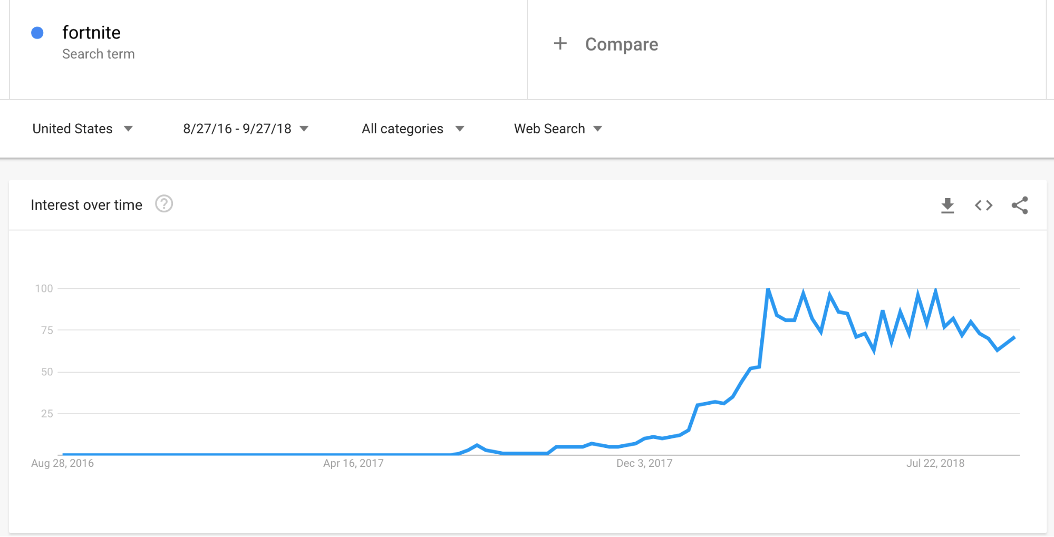
Task: Add a comparison term with Compare
Action: (621, 44)
